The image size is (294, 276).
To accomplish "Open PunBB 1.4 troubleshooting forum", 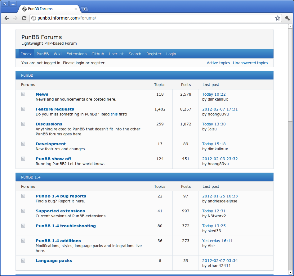I will [x=66, y=226].
